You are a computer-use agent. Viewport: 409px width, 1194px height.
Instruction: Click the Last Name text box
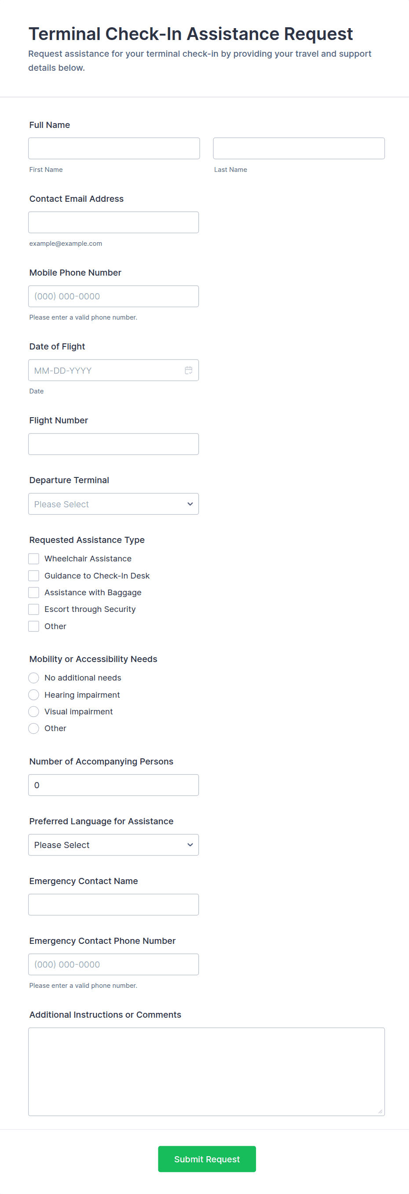[x=299, y=148]
